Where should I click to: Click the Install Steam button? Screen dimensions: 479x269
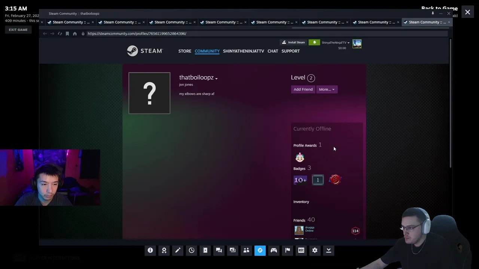tap(293, 42)
